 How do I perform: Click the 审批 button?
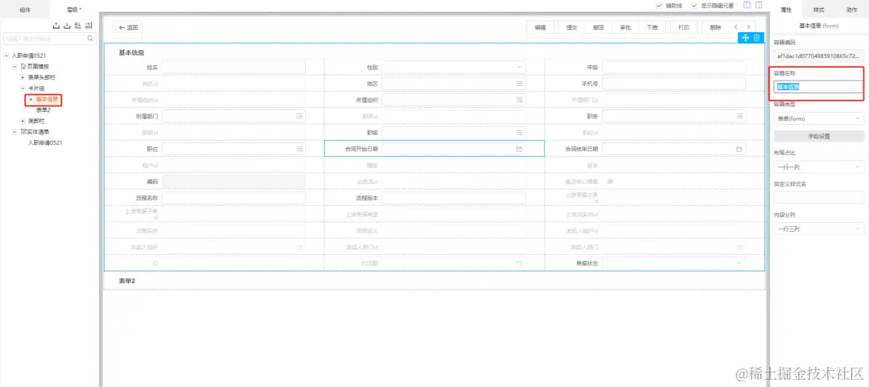pyautogui.click(x=624, y=27)
